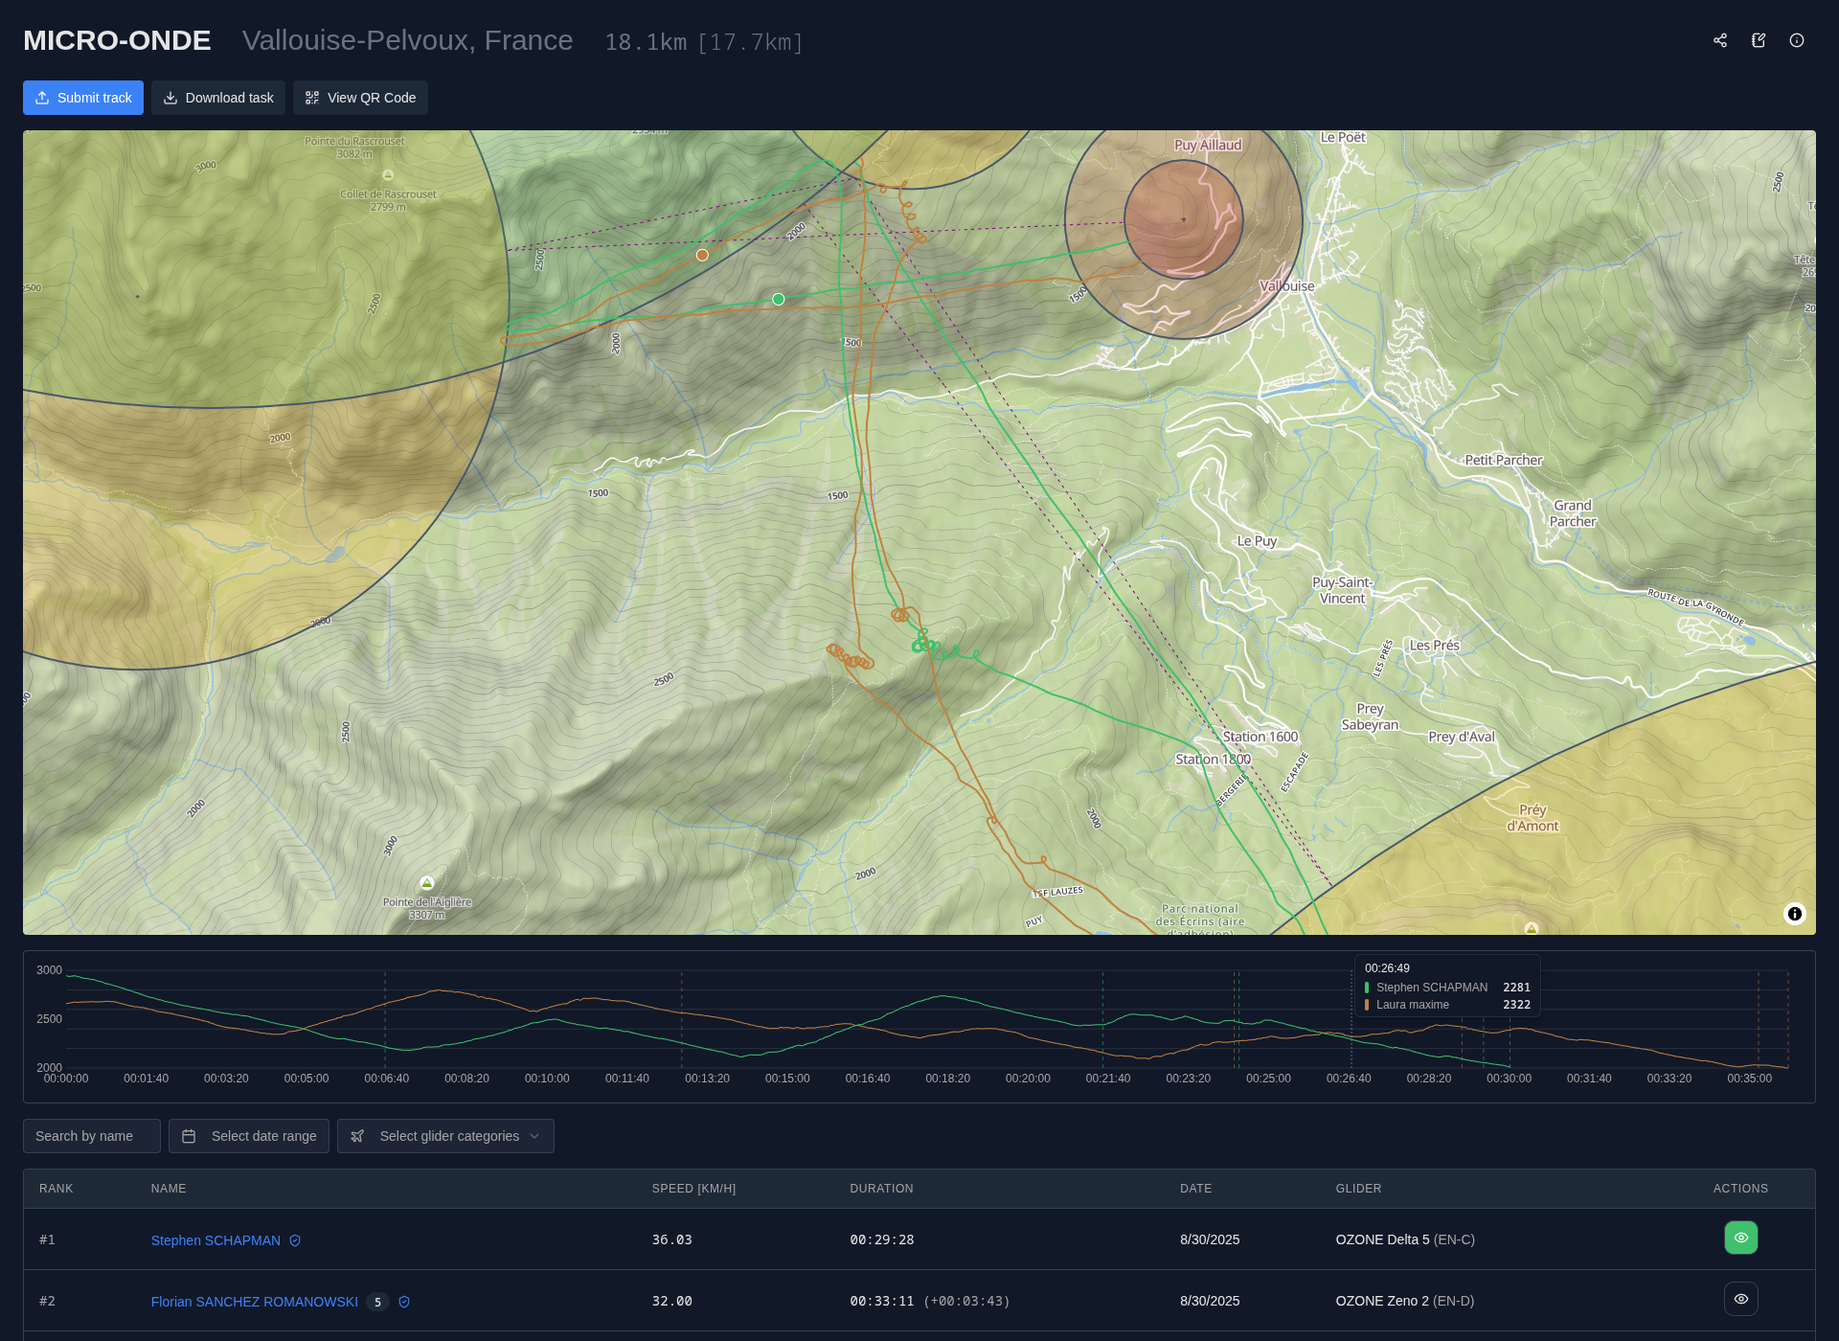Click the green pilot marker on map
1839x1341 pixels.
pyautogui.click(x=779, y=300)
